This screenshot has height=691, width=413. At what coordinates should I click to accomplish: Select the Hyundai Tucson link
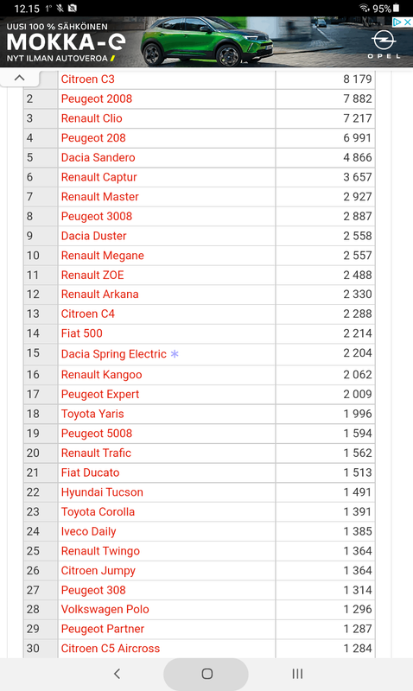[x=102, y=492]
